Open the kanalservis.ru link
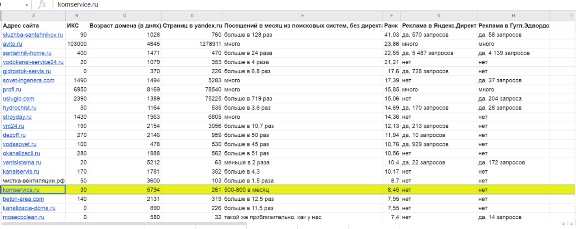The width and height of the screenshot is (576, 229). click(21, 172)
